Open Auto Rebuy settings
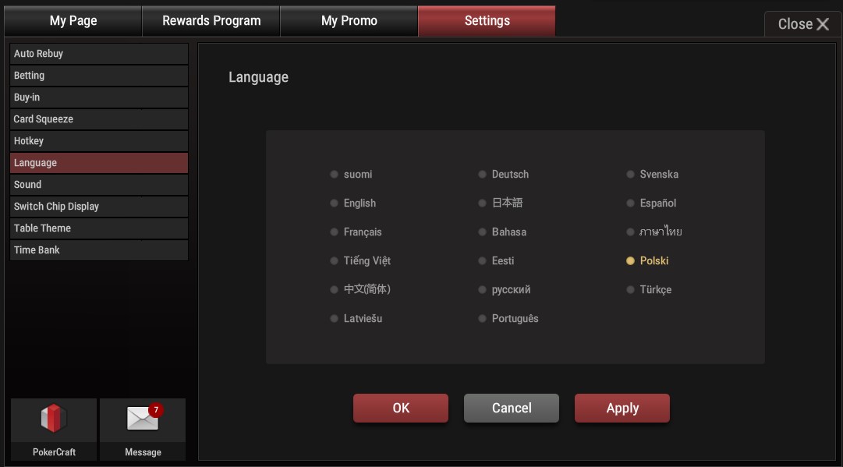 pos(99,54)
